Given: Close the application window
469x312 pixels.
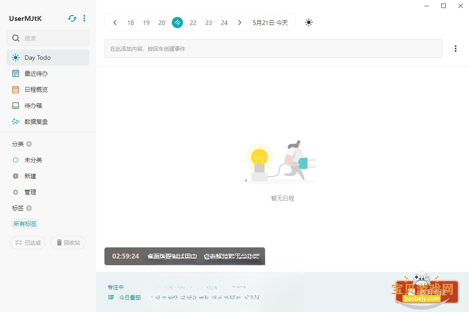Looking at the screenshot, I should point(461,6).
